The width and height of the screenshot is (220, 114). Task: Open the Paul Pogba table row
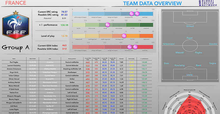pyautogui.click(x=15, y=62)
